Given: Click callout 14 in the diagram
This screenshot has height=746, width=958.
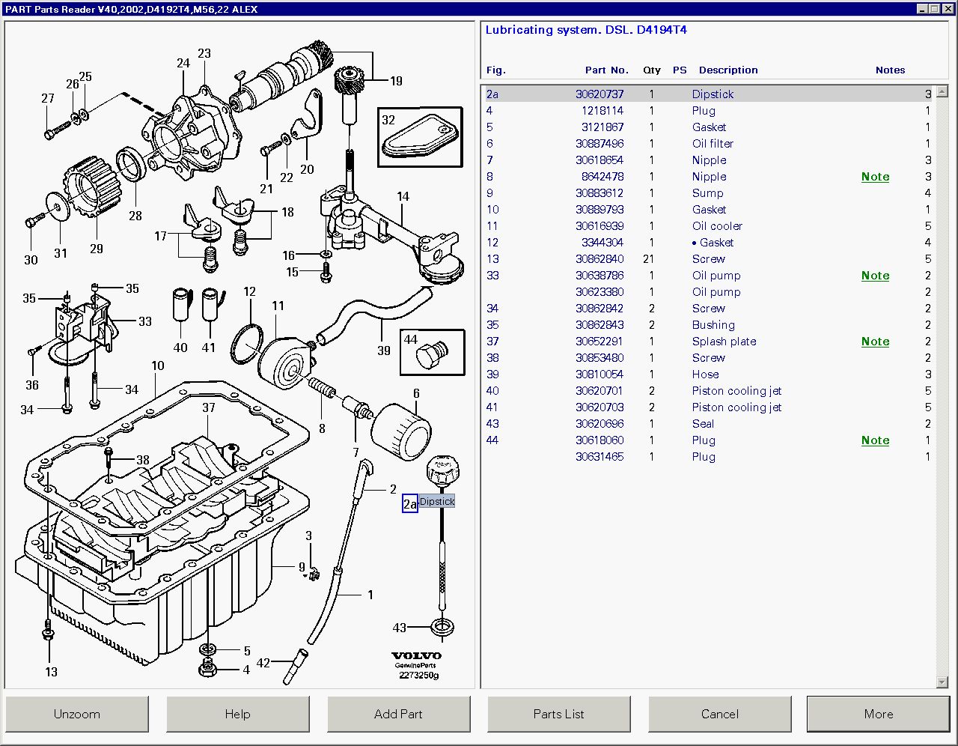Looking at the screenshot, I should pyautogui.click(x=403, y=197).
